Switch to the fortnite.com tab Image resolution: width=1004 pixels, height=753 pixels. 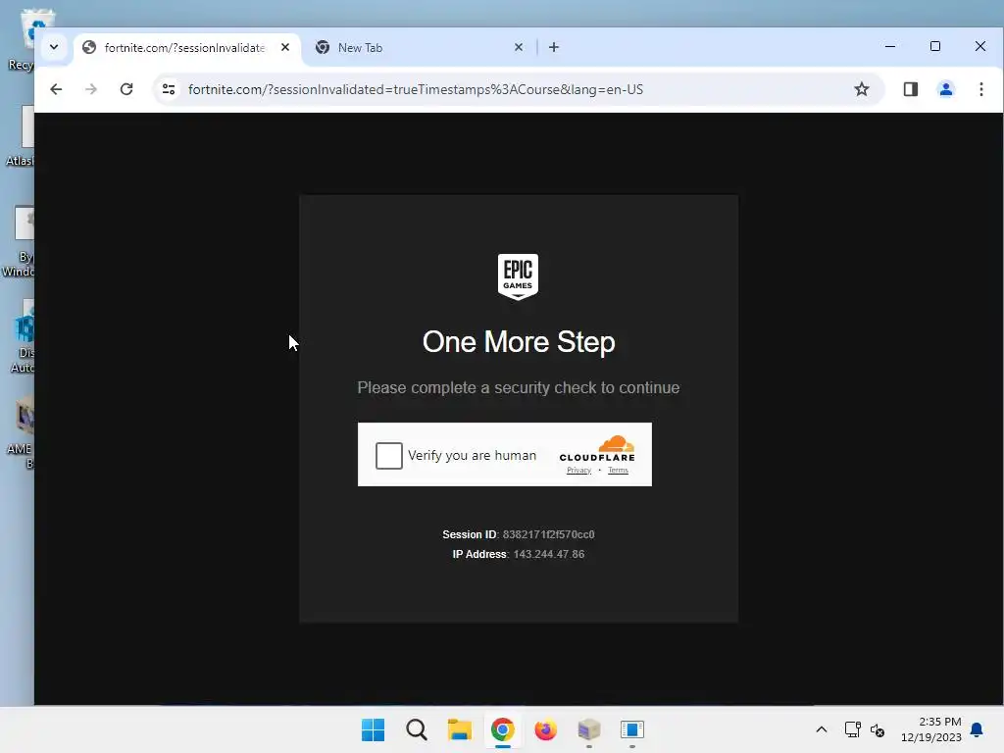185,47
